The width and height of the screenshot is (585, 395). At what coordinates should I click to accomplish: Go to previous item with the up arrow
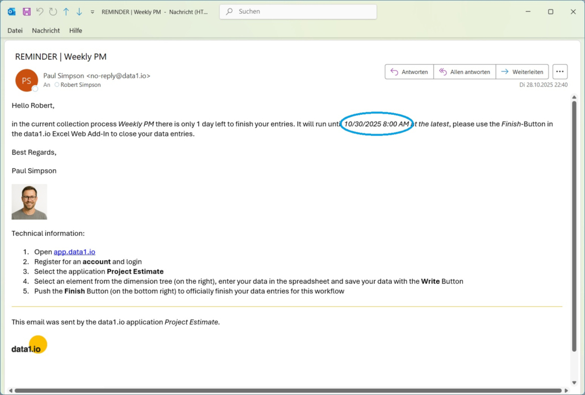point(66,11)
